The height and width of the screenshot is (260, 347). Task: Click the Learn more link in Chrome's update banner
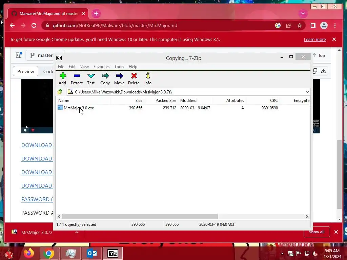click(315, 39)
